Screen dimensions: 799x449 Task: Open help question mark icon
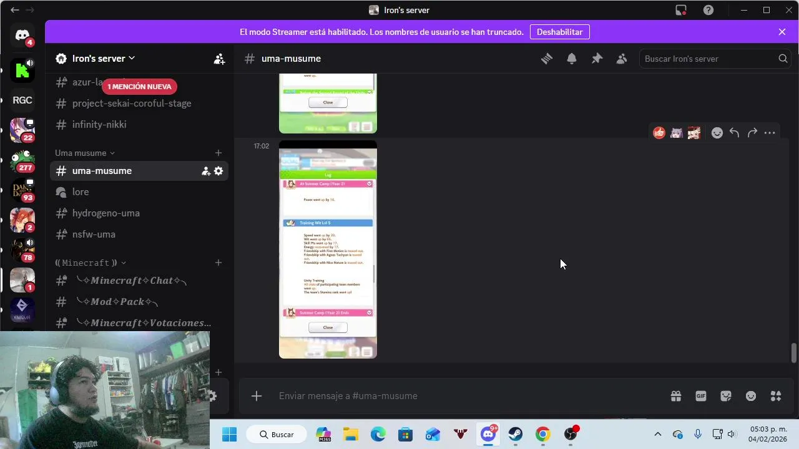pyautogui.click(x=708, y=10)
